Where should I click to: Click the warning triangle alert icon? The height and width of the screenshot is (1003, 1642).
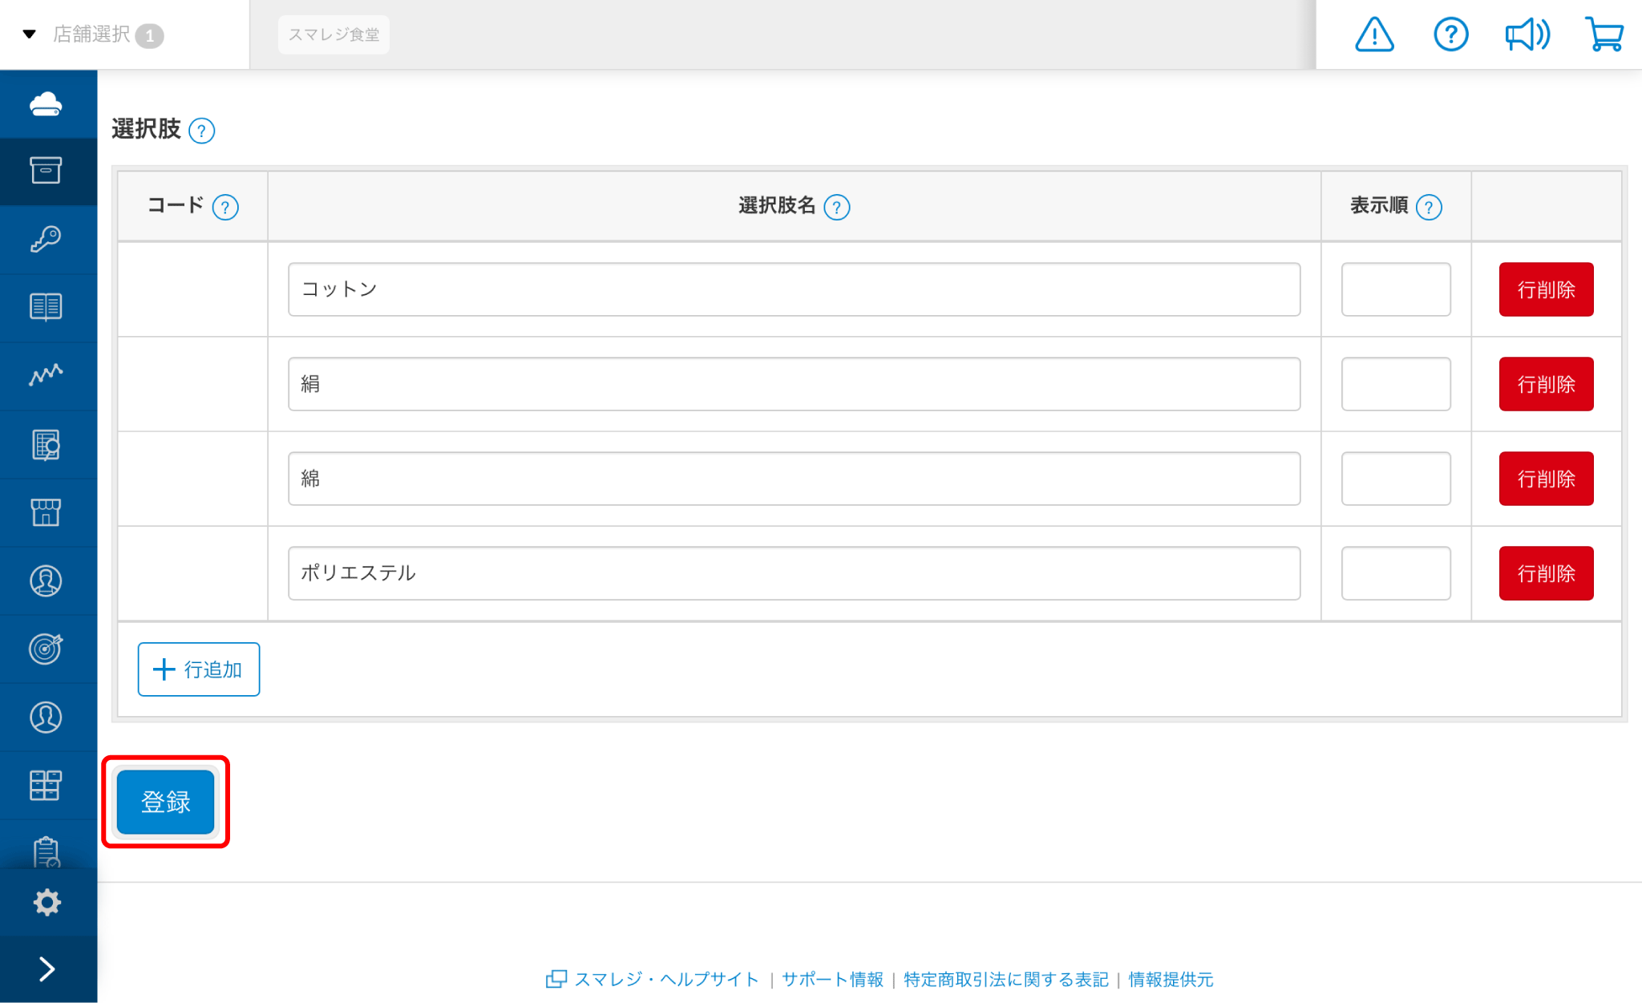click(x=1374, y=34)
